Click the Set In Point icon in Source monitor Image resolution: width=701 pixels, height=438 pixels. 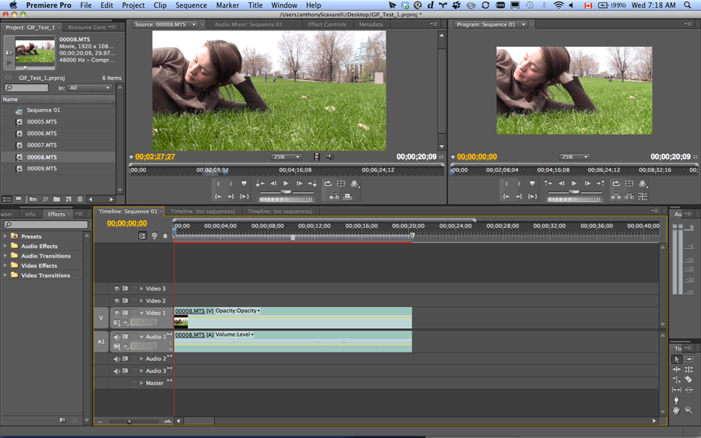coord(219,184)
